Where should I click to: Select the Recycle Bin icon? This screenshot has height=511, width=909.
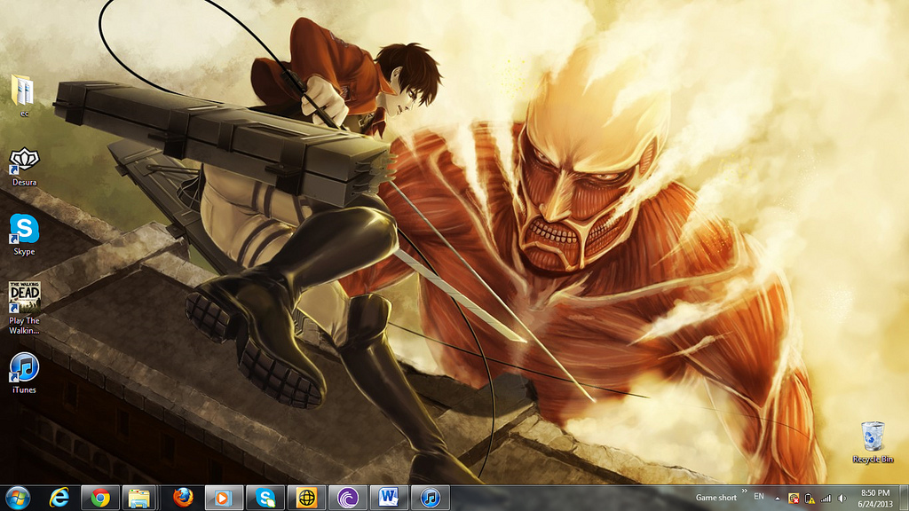tap(873, 442)
